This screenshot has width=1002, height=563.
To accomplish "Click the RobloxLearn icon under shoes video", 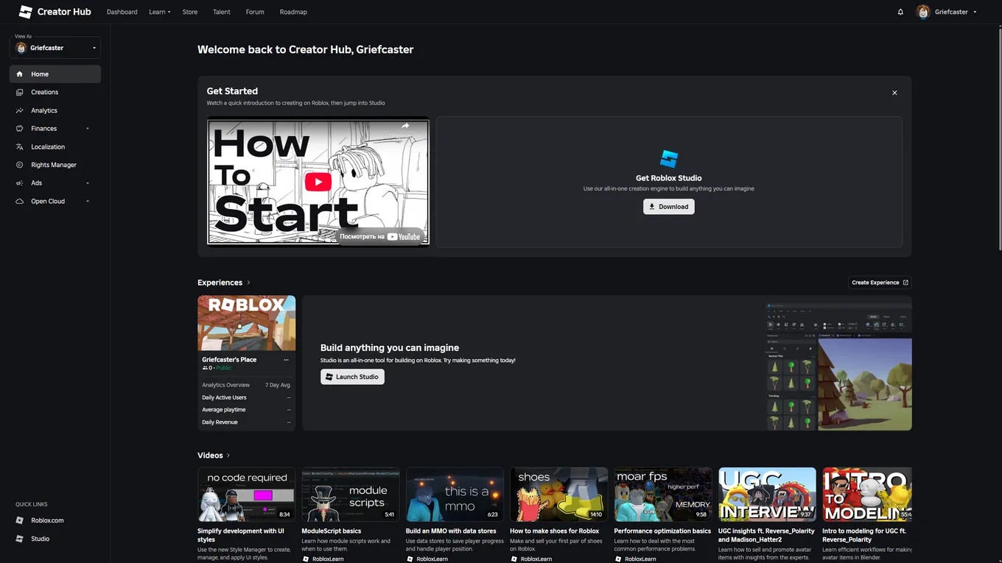I will pos(514,559).
